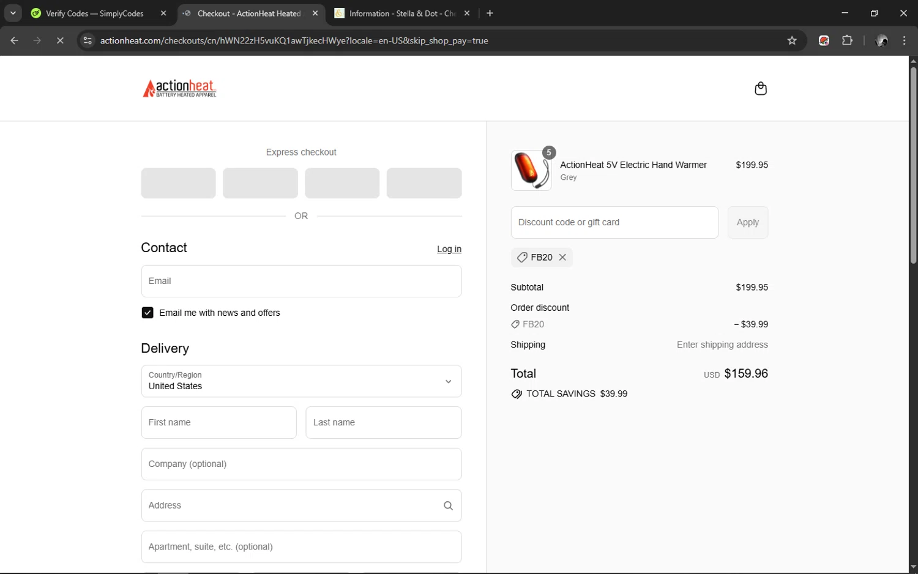Toggle Email me with news and offers
Image resolution: width=918 pixels, height=574 pixels.
pos(147,313)
